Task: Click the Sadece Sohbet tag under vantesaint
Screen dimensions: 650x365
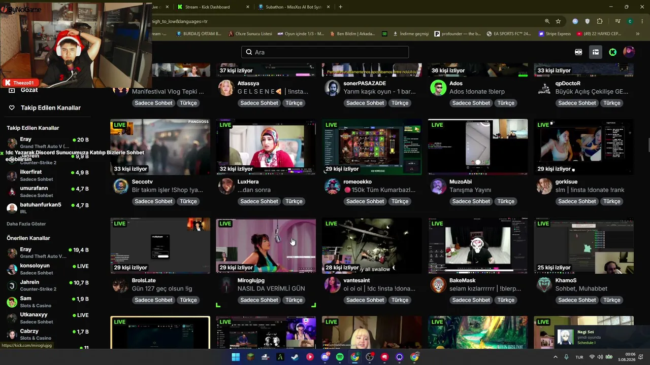Action: [x=365, y=300]
